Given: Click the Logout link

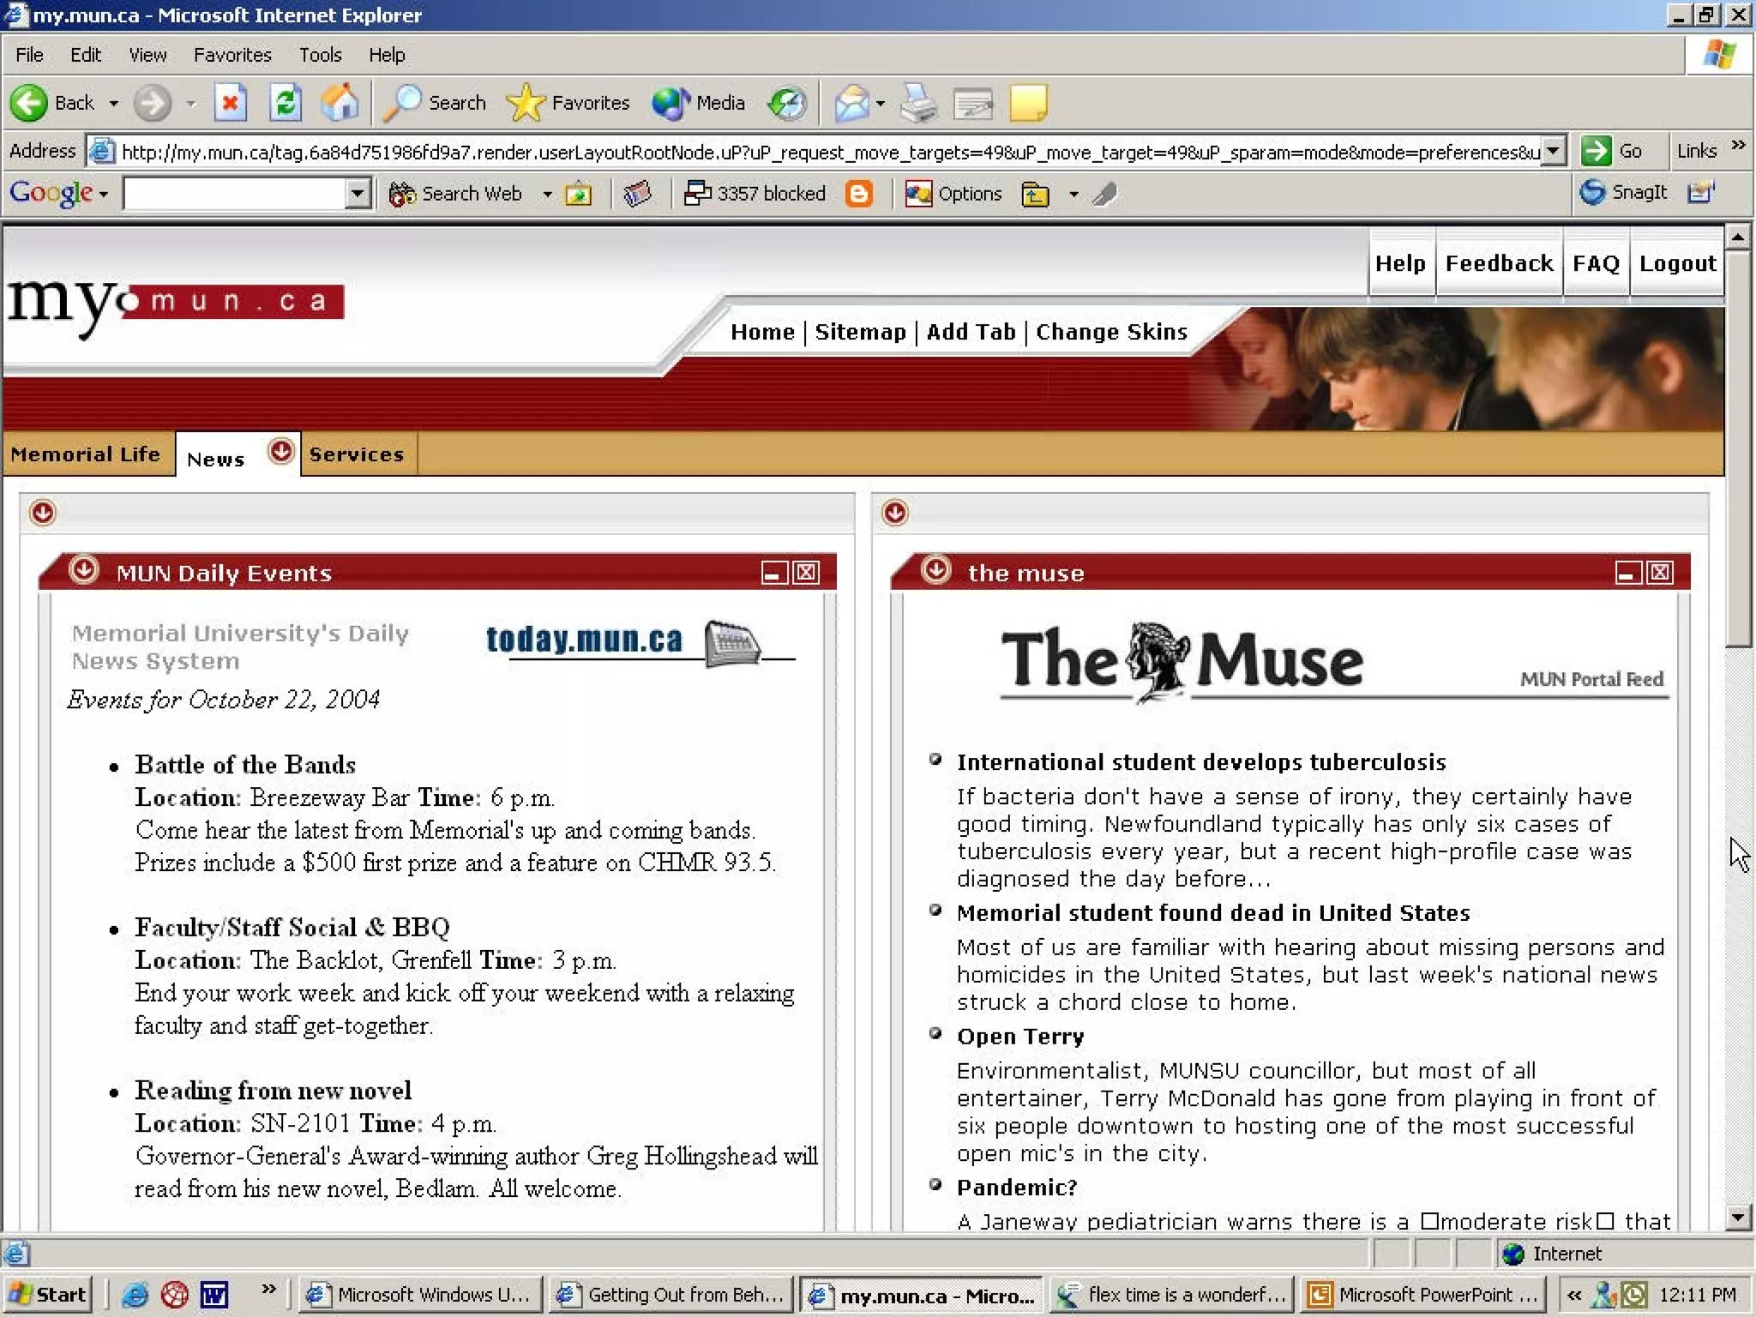Looking at the screenshot, I should click(x=1677, y=263).
